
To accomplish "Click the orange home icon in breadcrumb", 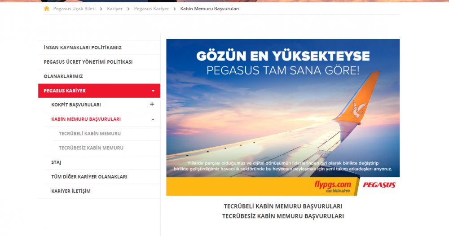I will (x=47, y=9).
